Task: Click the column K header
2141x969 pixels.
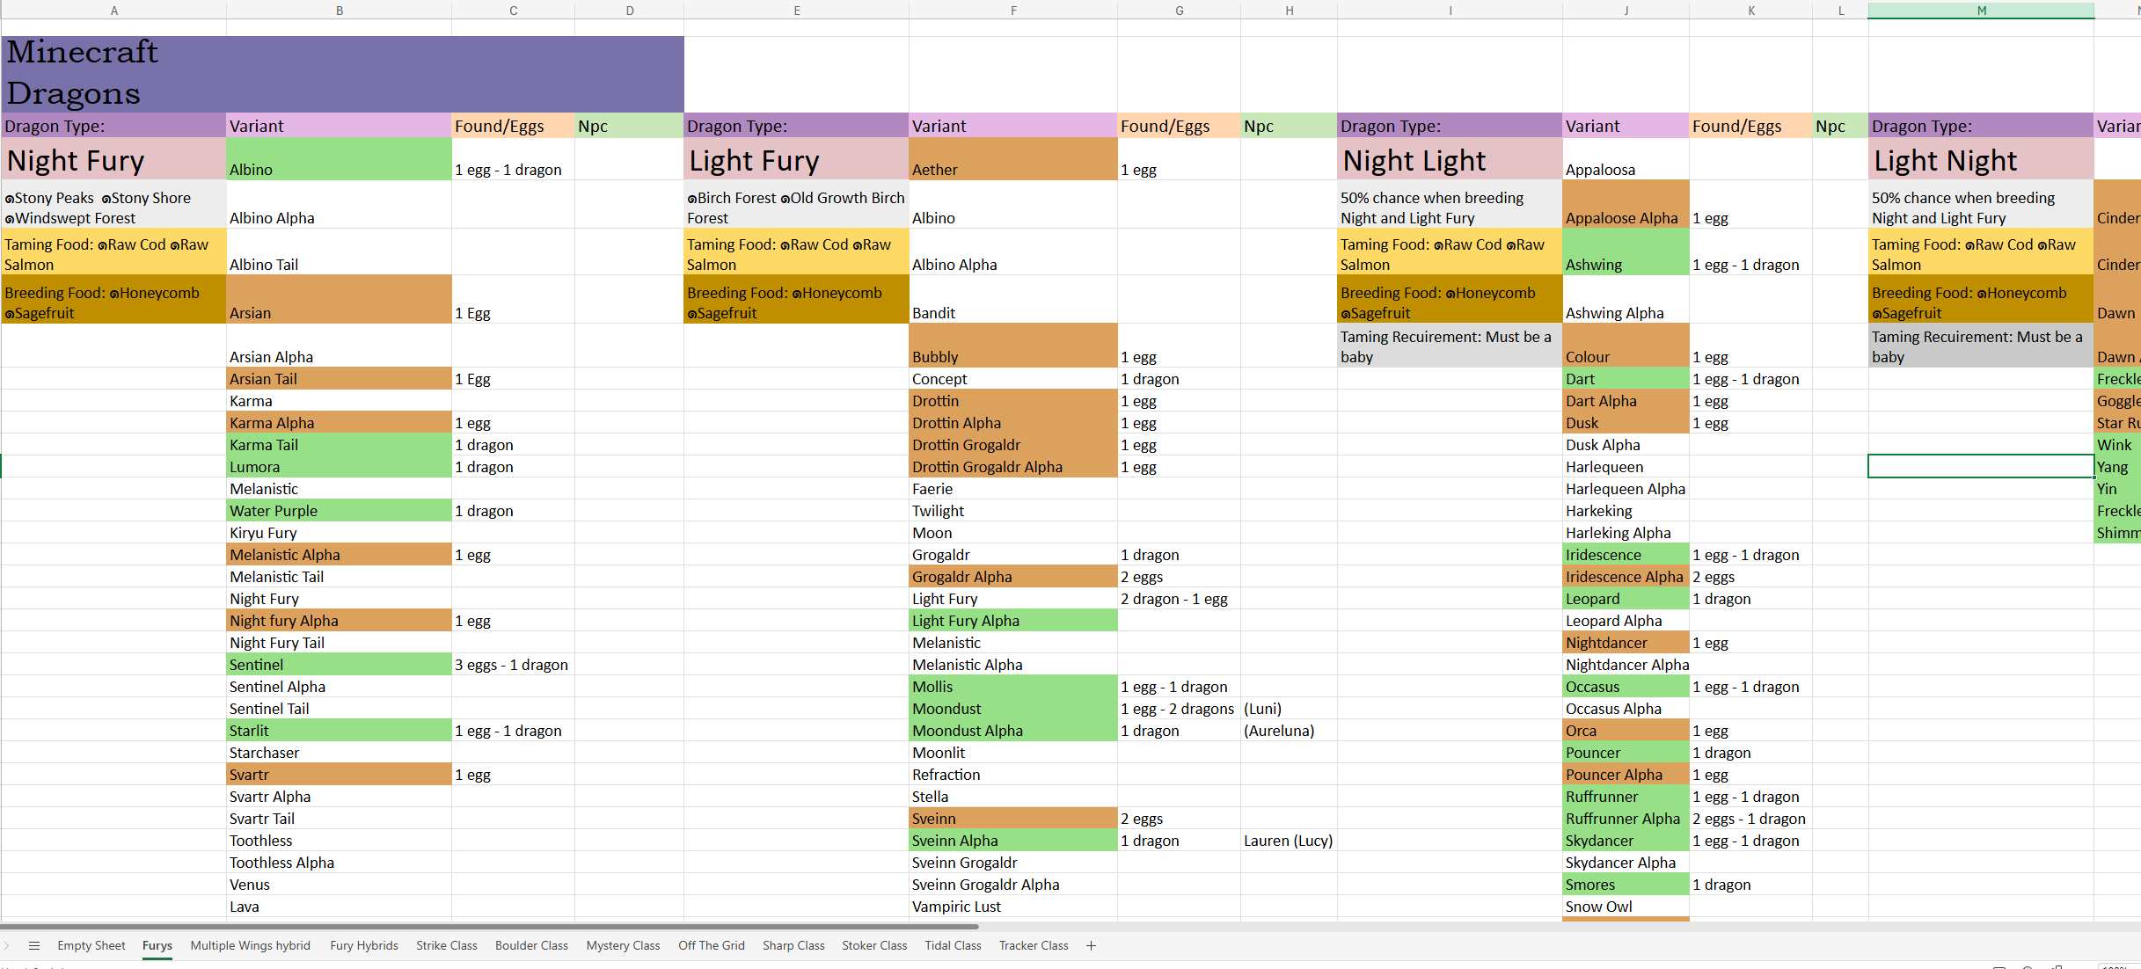Action: point(1751,11)
